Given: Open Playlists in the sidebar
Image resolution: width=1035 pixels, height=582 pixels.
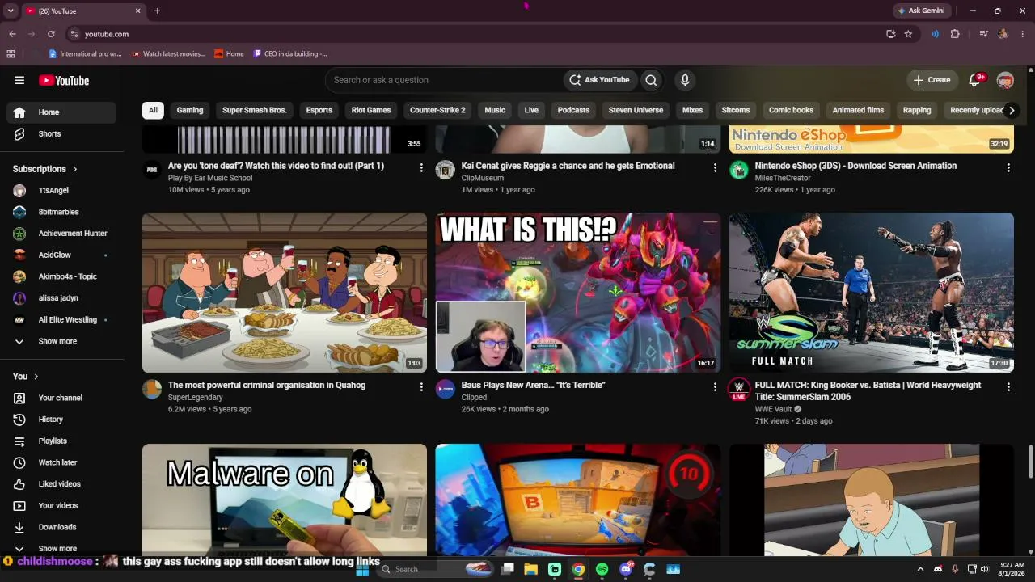Looking at the screenshot, I should (x=61, y=441).
